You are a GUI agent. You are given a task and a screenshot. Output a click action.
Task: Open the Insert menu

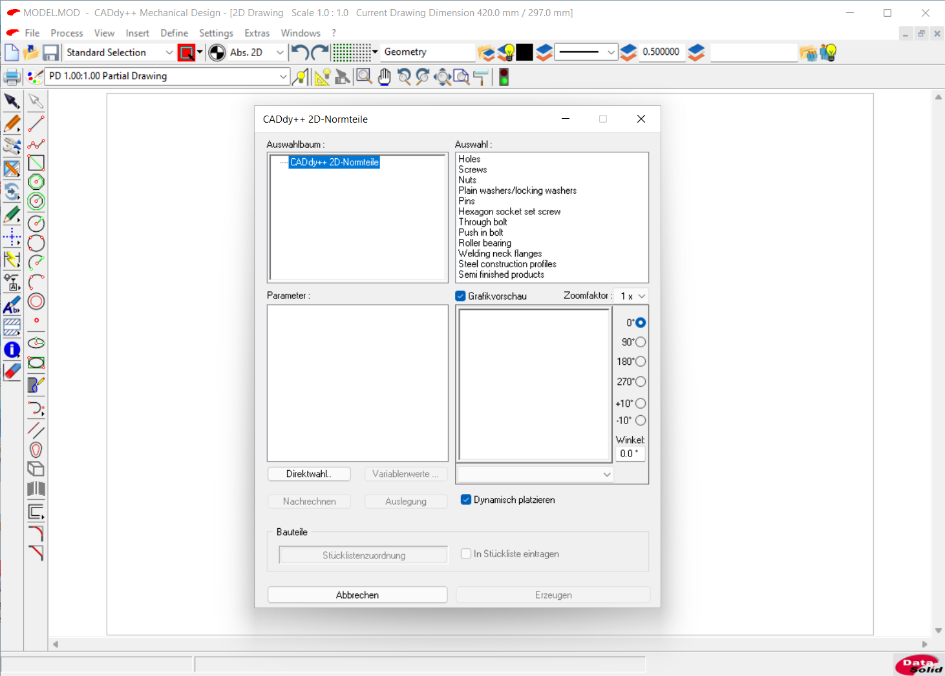(x=137, y=33)
